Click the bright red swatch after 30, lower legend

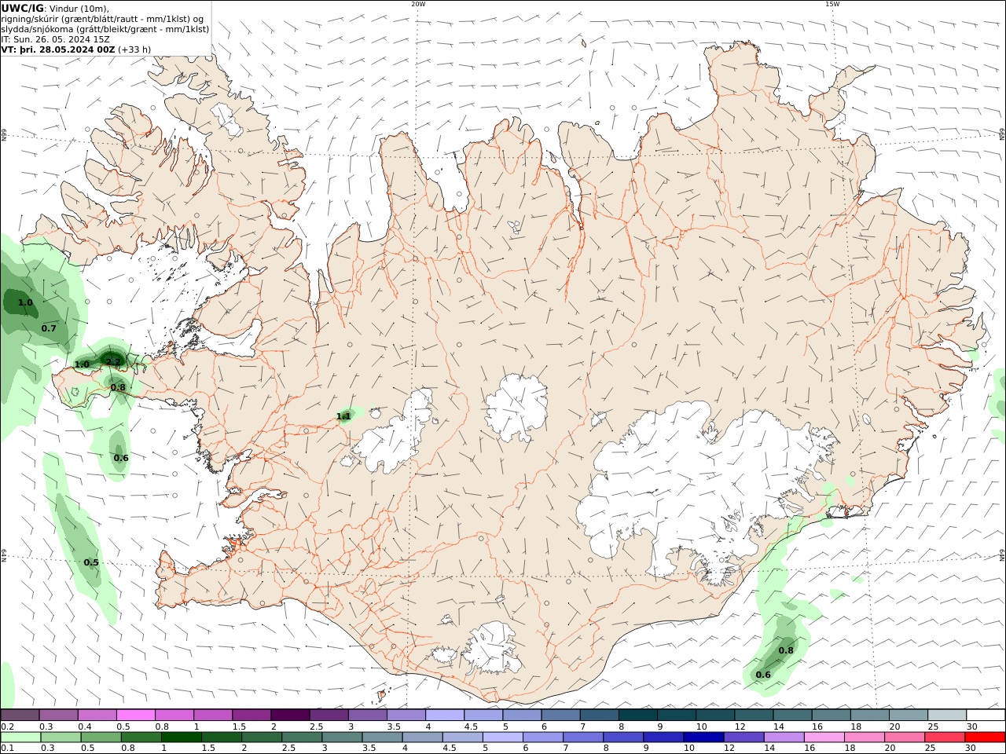pyautogui.click(x=986, y=738)
